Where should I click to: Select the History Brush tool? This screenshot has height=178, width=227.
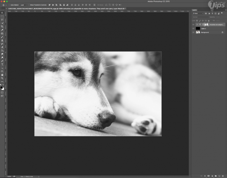coord(2,44)
